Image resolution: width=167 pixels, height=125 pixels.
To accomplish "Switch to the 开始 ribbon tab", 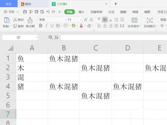I will click(69, 12).
